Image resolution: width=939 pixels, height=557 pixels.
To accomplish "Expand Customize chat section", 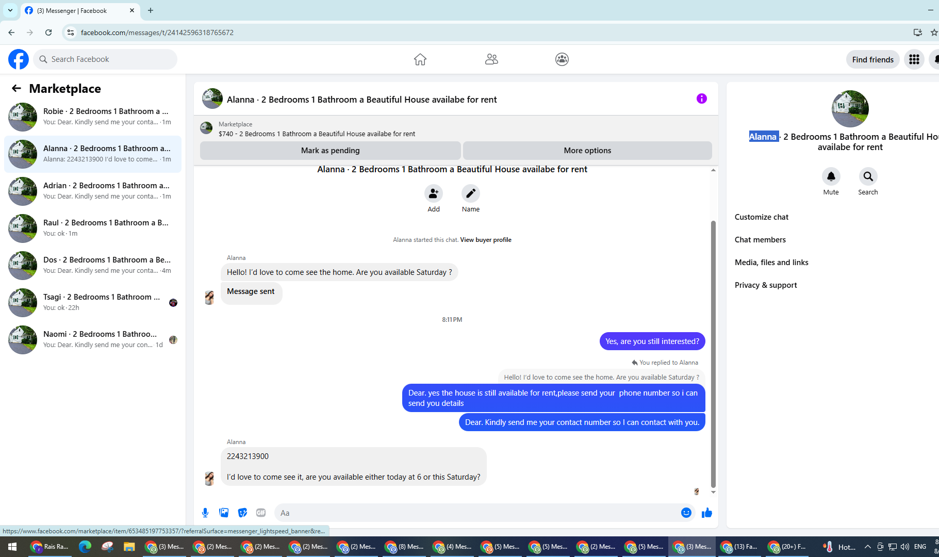I will coord(761,217).
